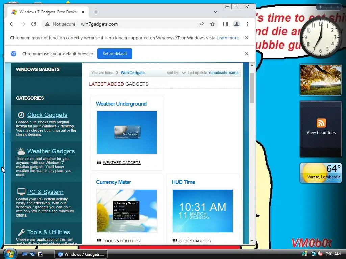
Task: Click the Weather Underground gadget thumbnail
Action: [x=127, y=132]
